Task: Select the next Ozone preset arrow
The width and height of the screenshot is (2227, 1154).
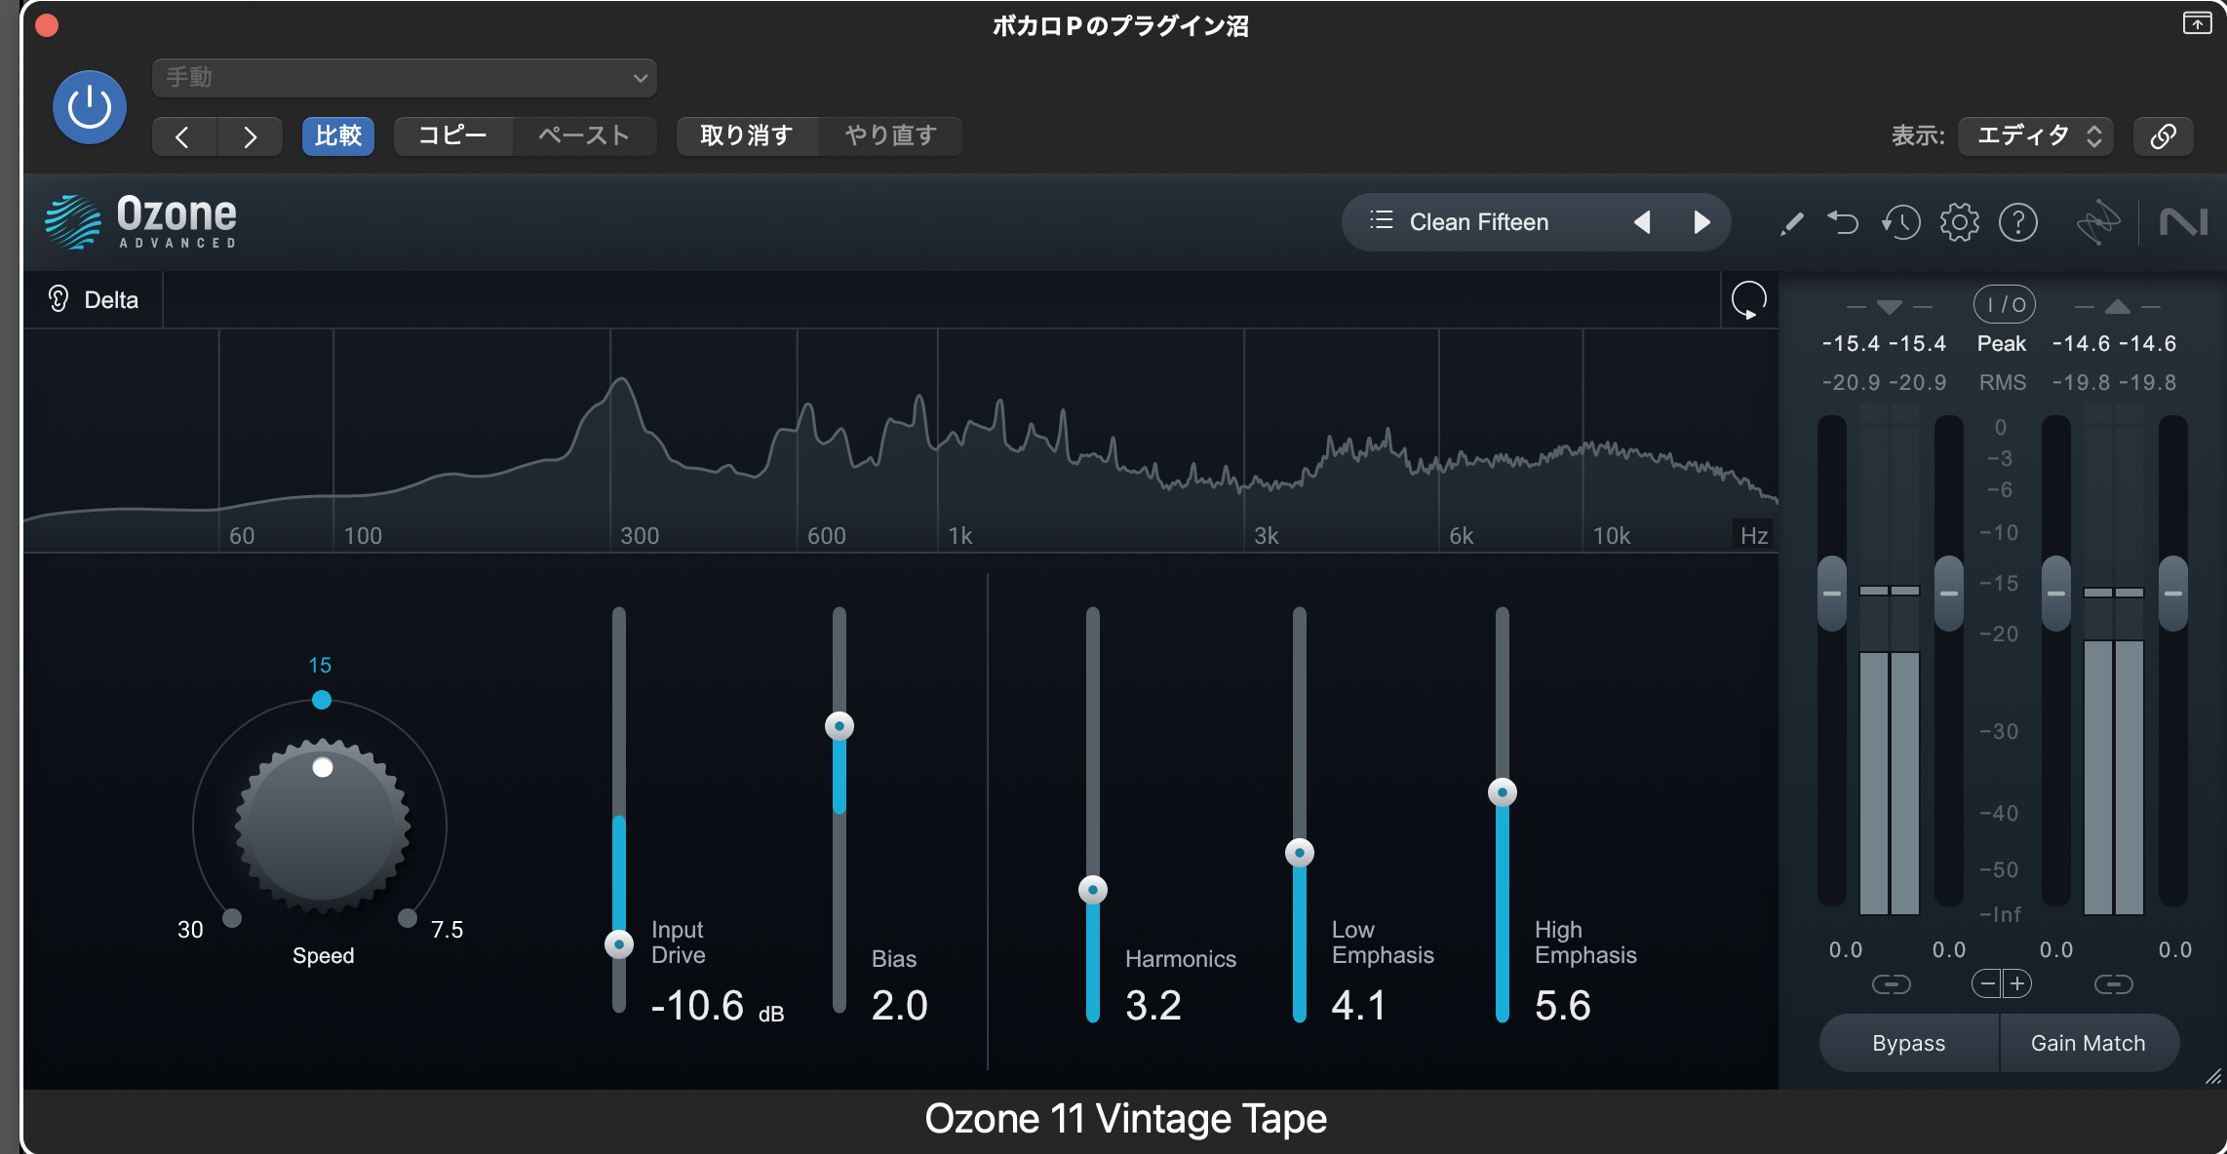Action: pyautogui.click(x=1701, y=222)
